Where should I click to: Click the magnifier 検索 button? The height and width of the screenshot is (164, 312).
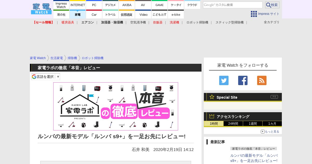[272, 5]
